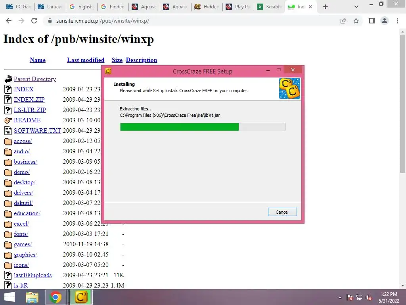Switch to the Laruaville tab
The image size is (406, 305).
[x=50, y=7]
